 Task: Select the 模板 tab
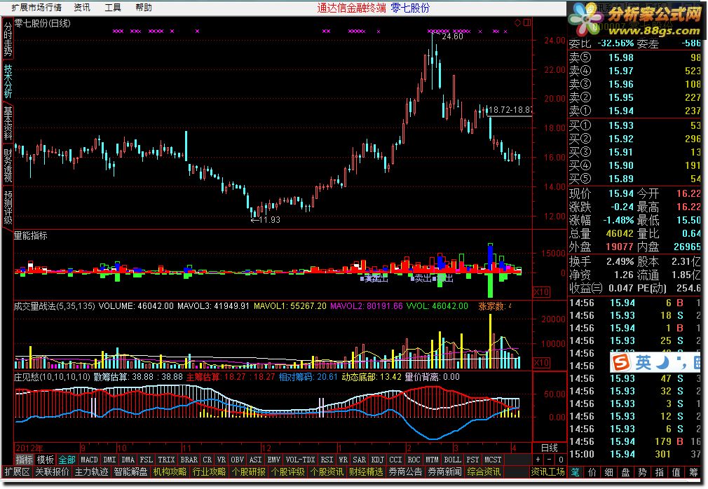45,460
